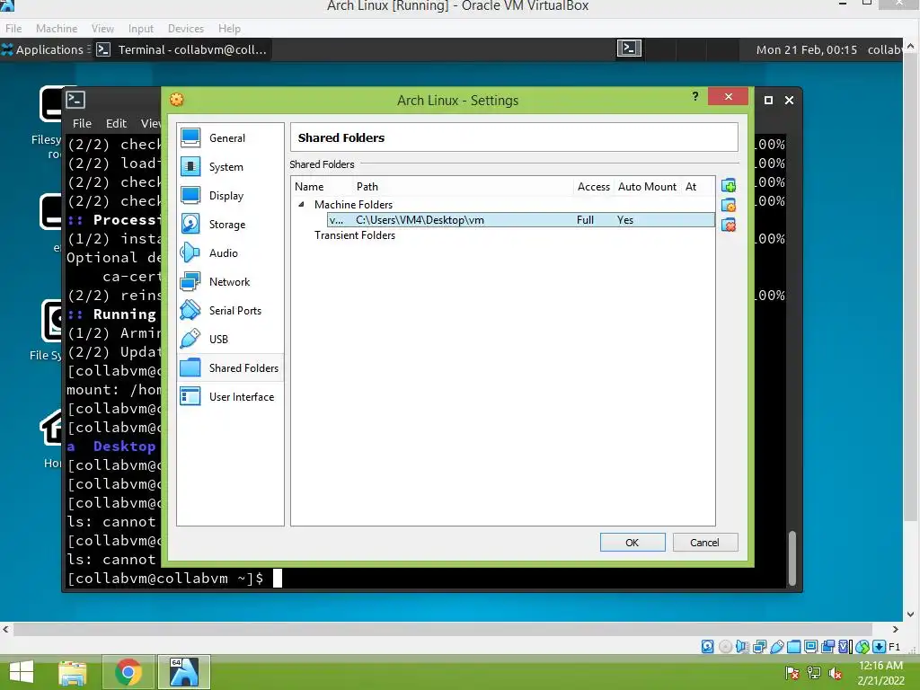Select the Transient Folders tree row
The image size is (920, 690).
click(x=354, y=235)
